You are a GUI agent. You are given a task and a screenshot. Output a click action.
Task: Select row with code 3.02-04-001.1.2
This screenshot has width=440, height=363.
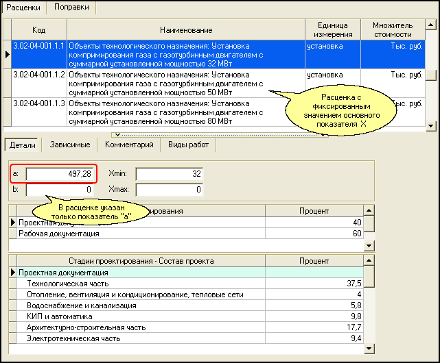click(39, 74)
